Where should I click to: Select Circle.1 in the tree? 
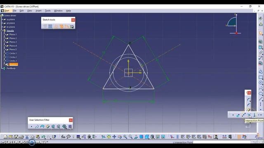(13, 53)
